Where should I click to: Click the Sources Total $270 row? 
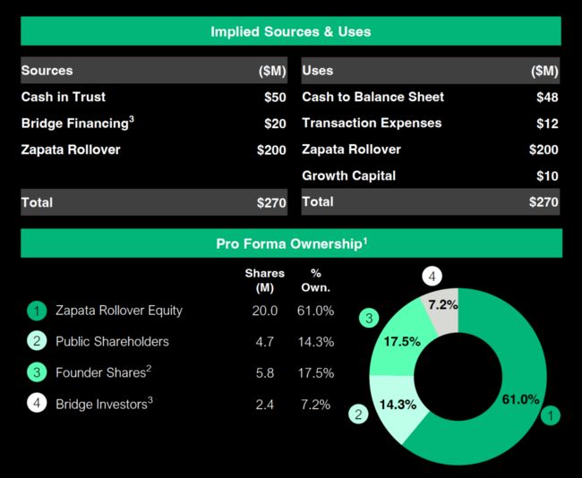coord(154,202)
